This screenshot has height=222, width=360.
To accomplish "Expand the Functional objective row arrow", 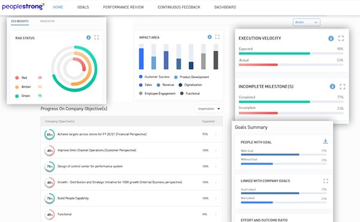I will pos(216,214).
